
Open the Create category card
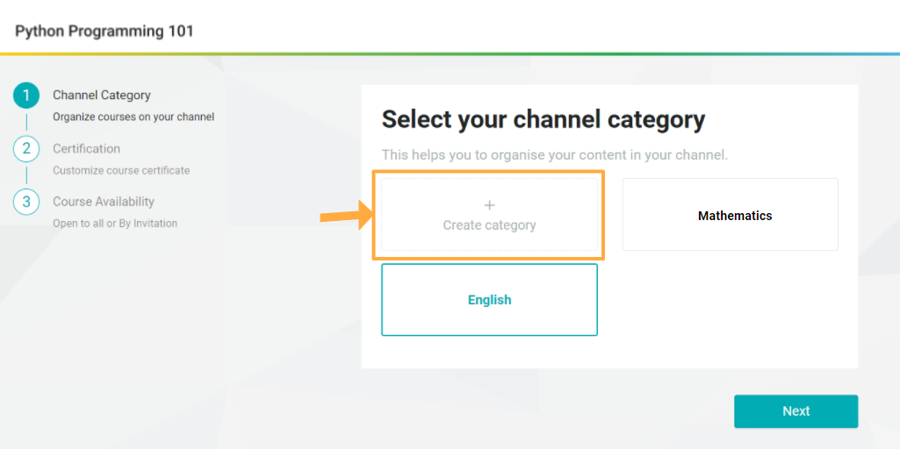pyautogui.click(x=490, y=215)
